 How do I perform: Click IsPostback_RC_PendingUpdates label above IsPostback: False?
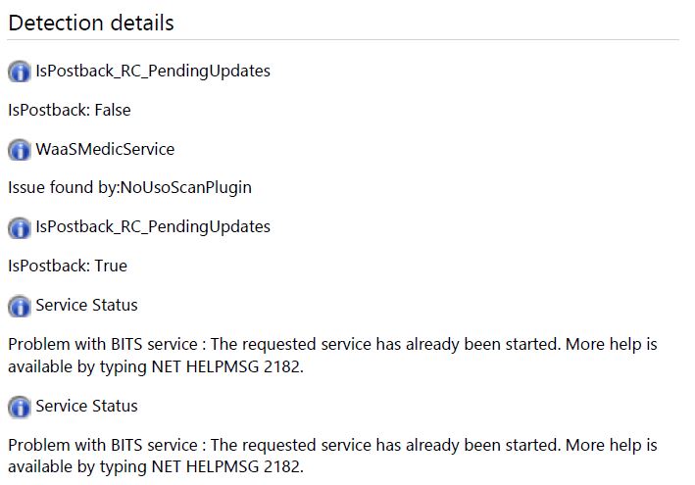coord(153,71)
